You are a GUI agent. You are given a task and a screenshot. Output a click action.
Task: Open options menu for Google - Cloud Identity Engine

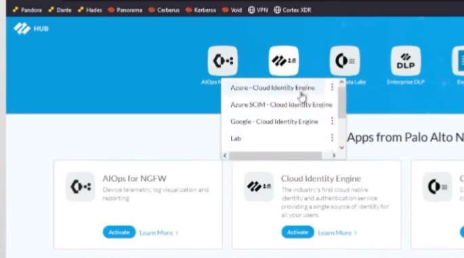point(332,121)
